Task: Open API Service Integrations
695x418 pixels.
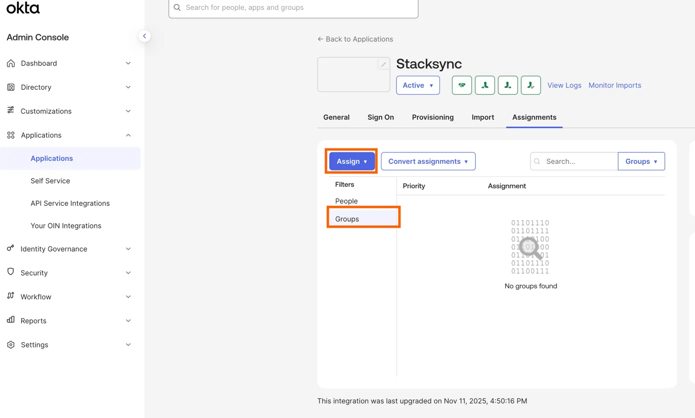Action: pyautogui.click(x=70, y=203)
